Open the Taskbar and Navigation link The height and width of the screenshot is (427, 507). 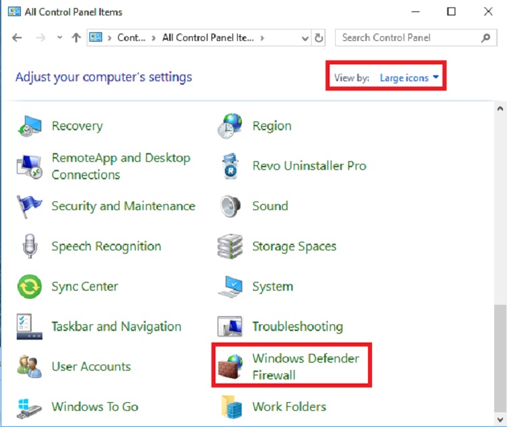coord(116,327)
